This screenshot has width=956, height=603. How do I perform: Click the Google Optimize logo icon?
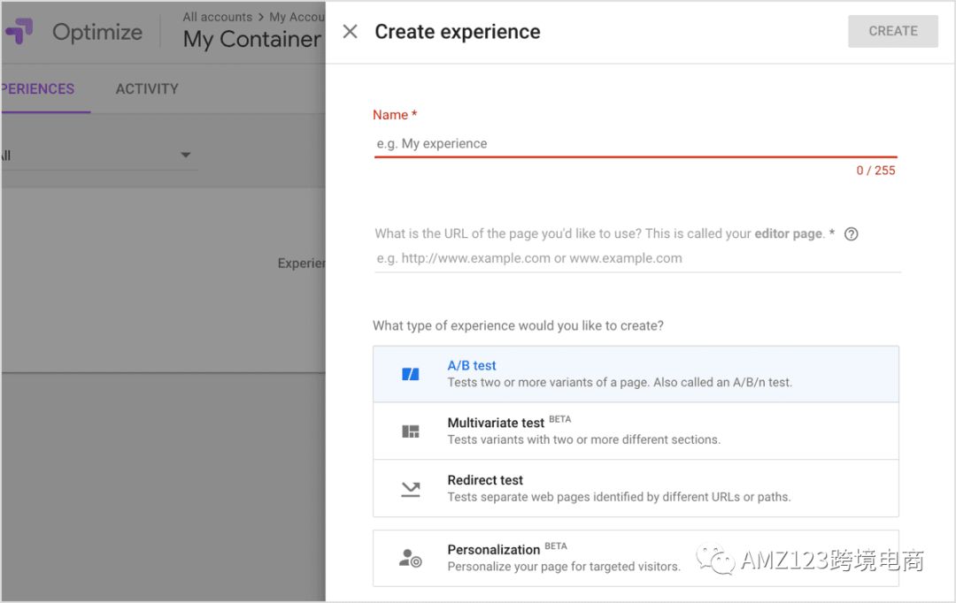point(20,31)
